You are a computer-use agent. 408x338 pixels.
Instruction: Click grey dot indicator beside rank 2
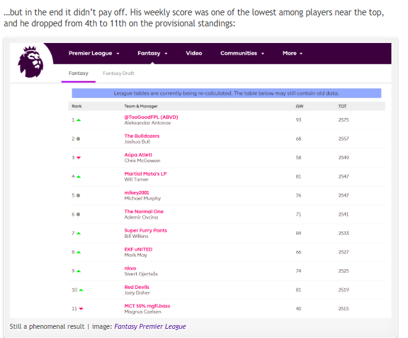coord(78,139)
